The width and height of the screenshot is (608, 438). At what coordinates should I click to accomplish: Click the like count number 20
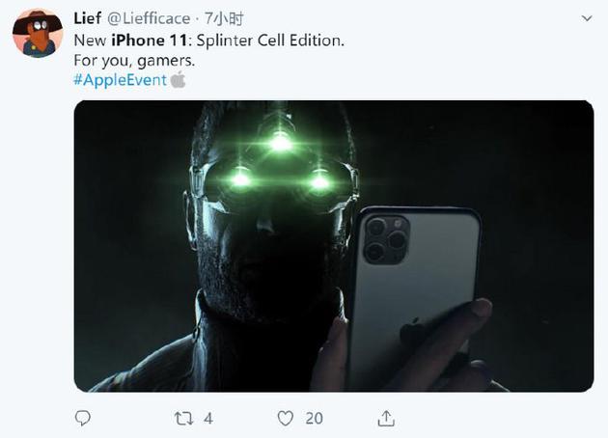pyautogui.click(x=314, y=418)
